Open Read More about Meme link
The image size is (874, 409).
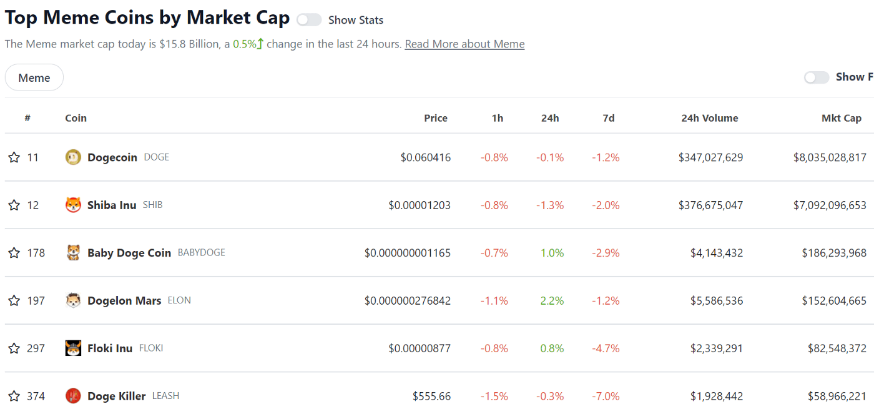(464, 44)
